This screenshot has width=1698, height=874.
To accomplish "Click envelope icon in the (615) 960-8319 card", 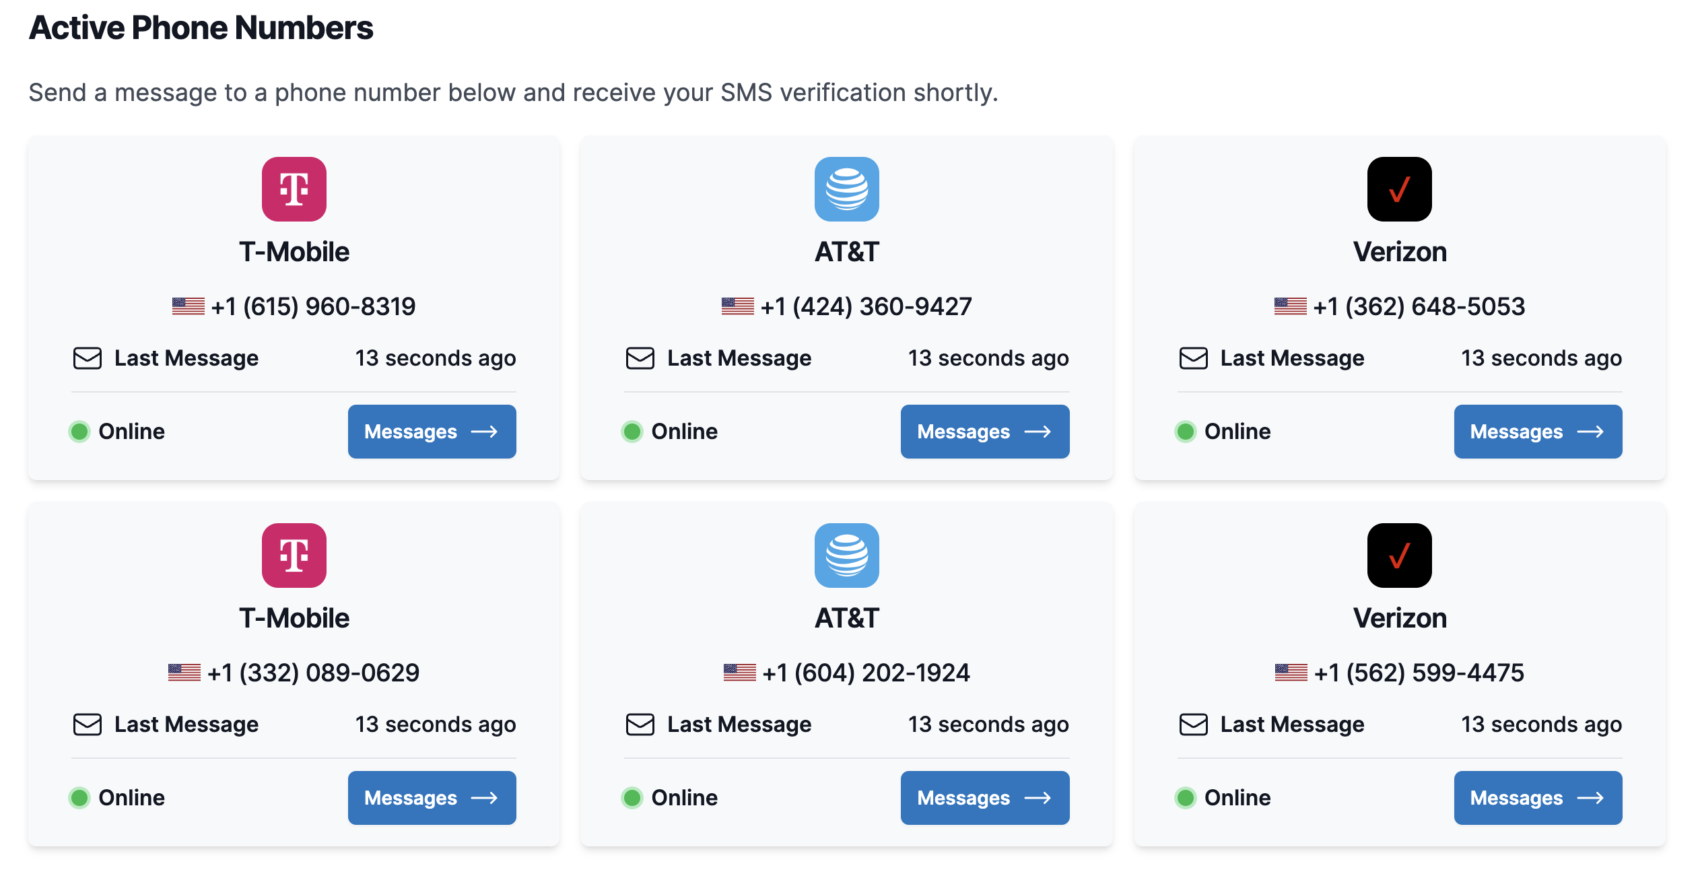I will (88, 358).
